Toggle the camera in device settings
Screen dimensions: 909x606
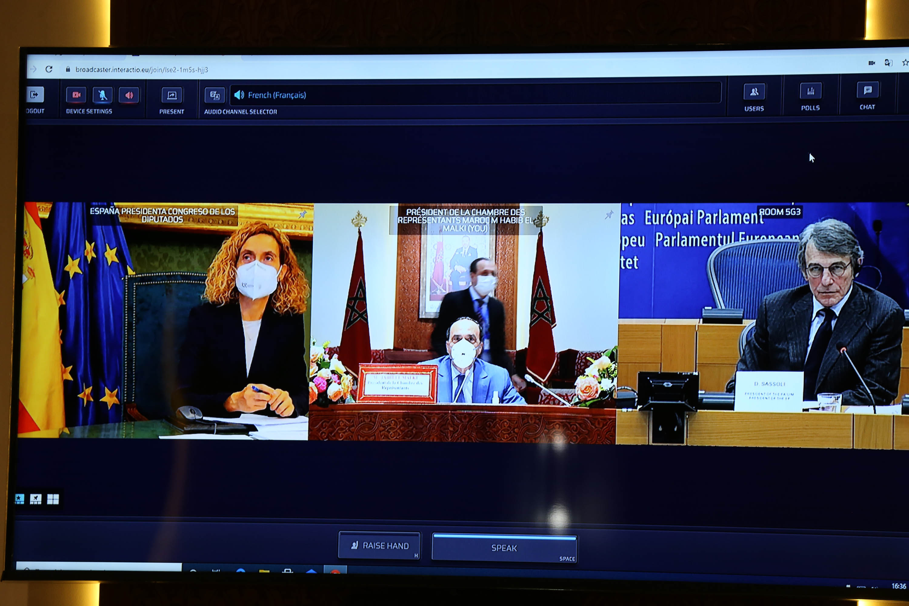pos(76,95)
